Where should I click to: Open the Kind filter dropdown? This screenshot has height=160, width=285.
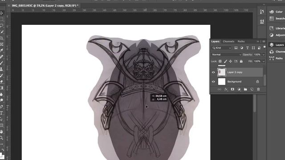(x=222, y=48)
